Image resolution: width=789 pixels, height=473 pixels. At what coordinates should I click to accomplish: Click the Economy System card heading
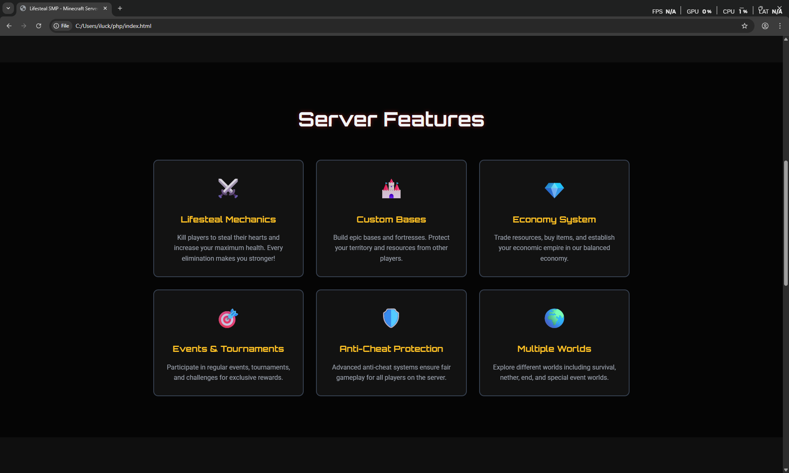[554, 219]
